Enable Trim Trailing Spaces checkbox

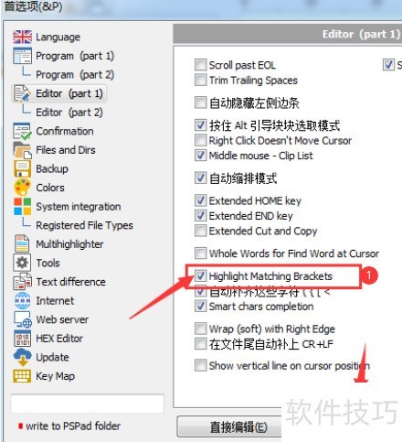(200, 80)
